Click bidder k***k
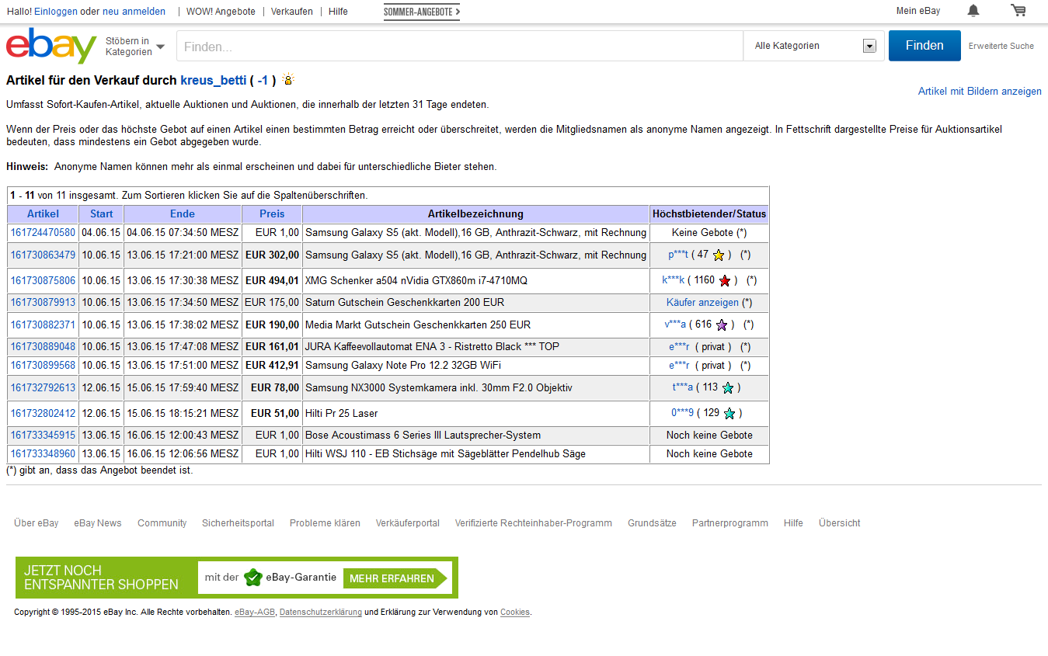The image size is (1048, 656). pos(674,280)
